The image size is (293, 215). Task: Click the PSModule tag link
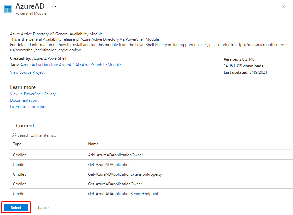coord(112,65)
